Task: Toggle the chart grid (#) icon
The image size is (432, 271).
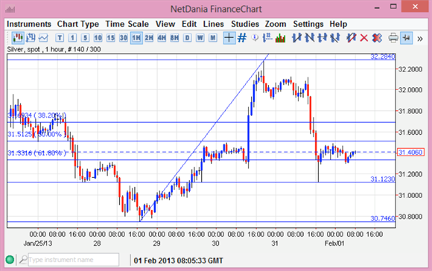Action: [242, 38]
